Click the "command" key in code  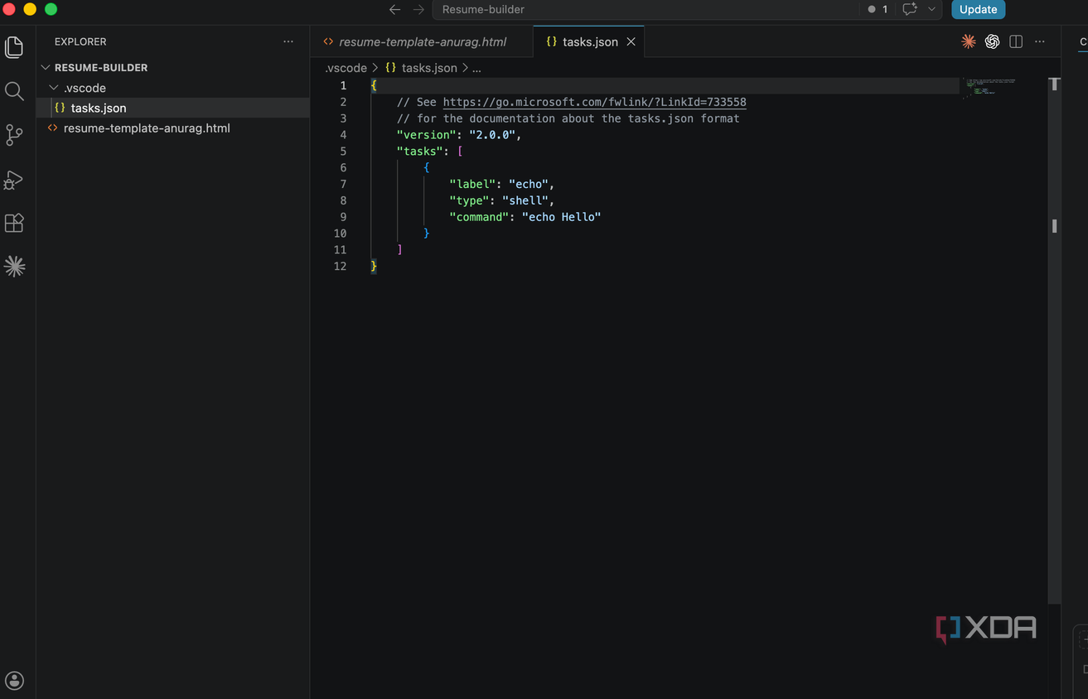click(x=479, y=217)
